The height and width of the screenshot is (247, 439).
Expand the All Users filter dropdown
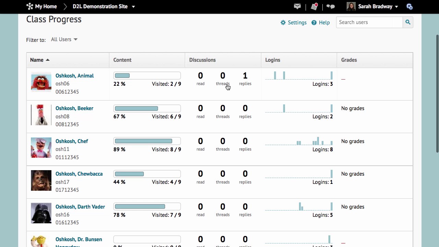[x=64, y=39]
